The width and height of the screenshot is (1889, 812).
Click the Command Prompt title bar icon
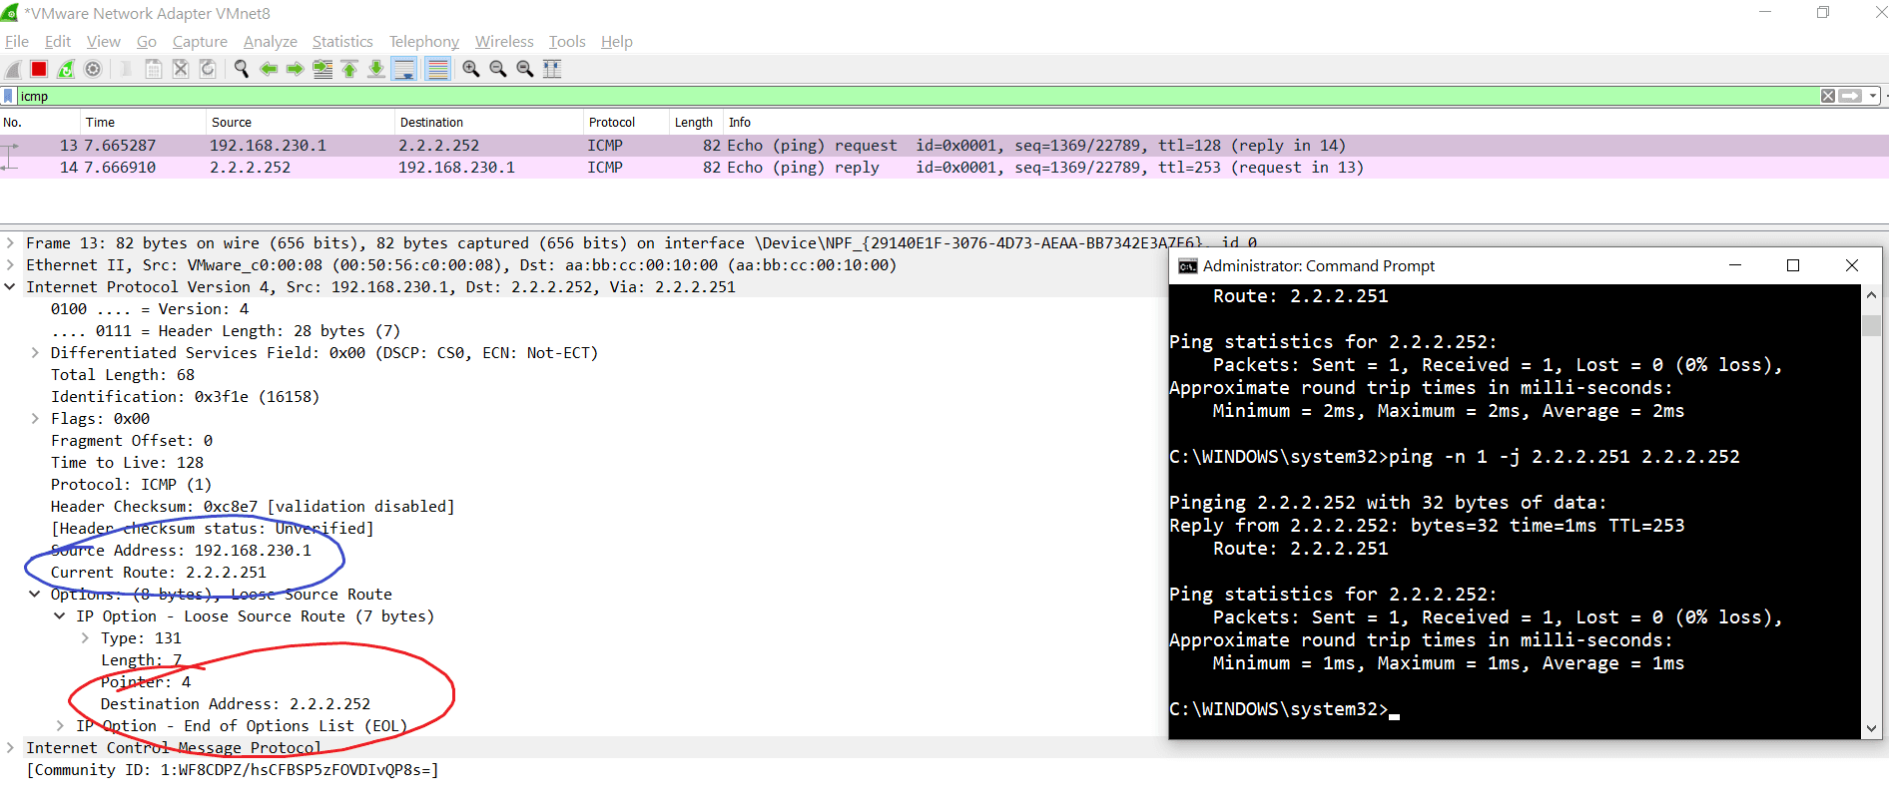[x=1188, y=266]
